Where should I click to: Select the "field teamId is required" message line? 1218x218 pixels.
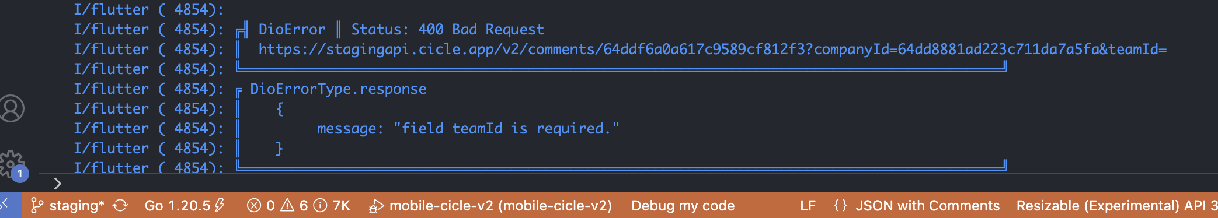[468, 129]
